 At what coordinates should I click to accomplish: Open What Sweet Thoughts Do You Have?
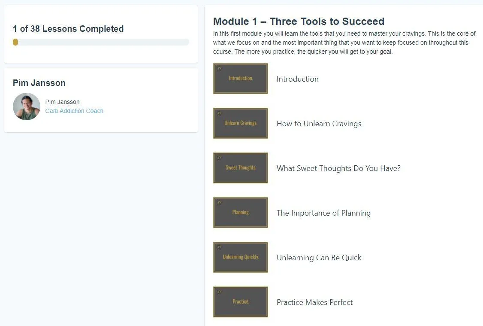tap(338, 168)
